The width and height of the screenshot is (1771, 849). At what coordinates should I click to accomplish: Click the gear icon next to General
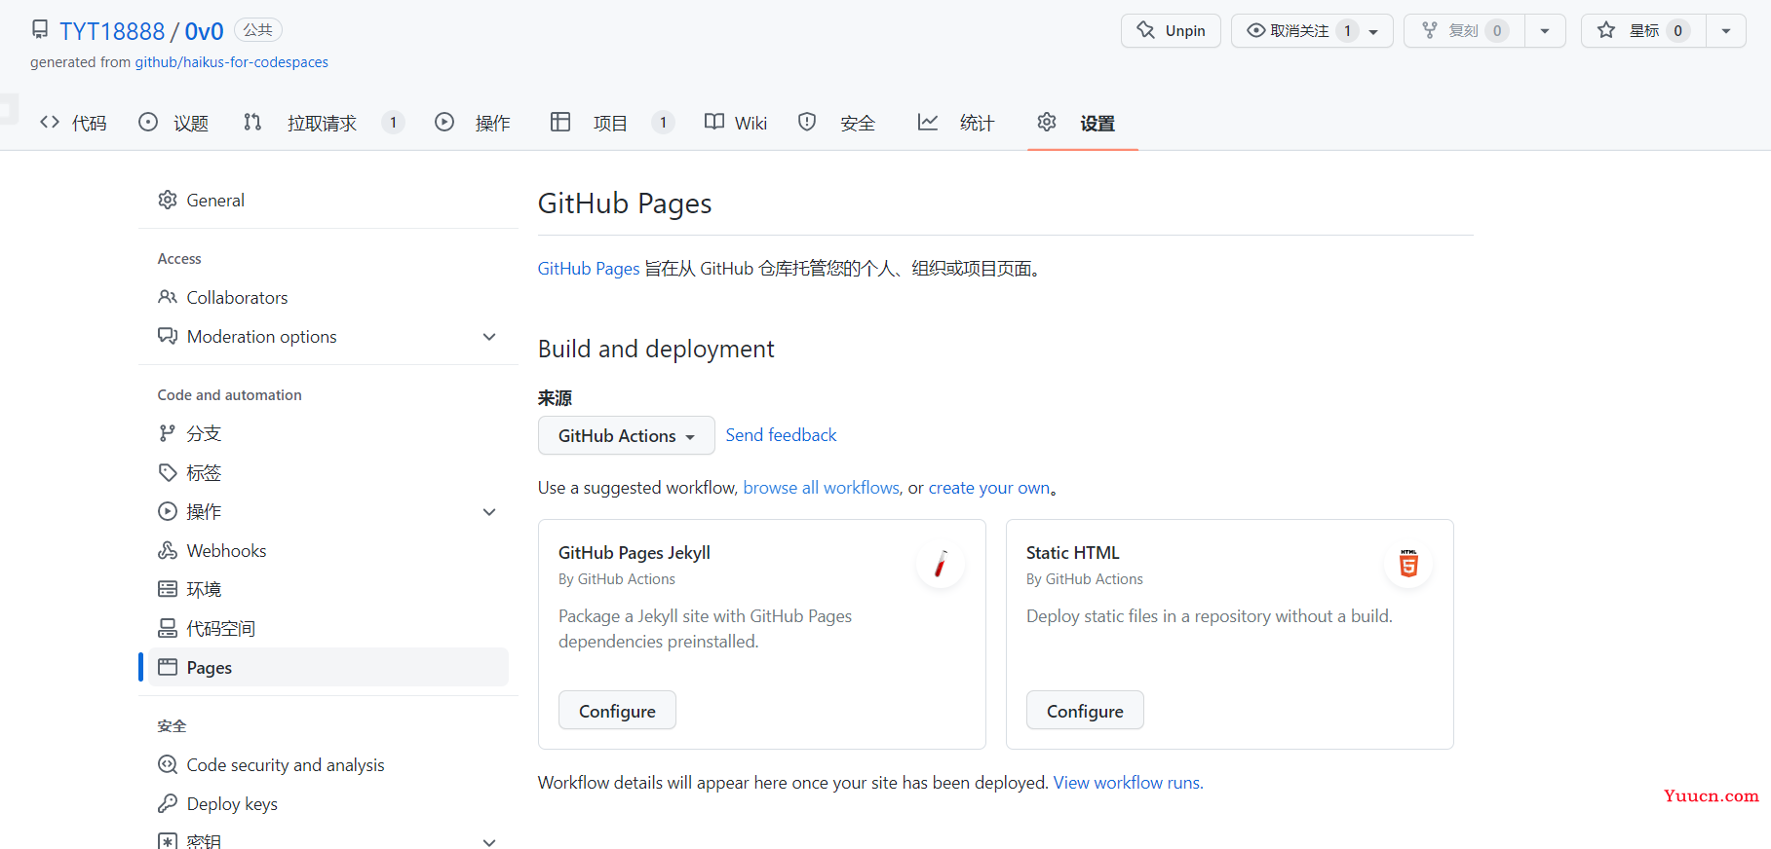168,200
